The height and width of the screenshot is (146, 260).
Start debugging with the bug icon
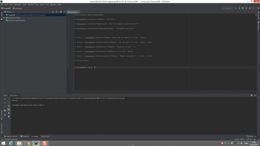click(x=239, y=8)
